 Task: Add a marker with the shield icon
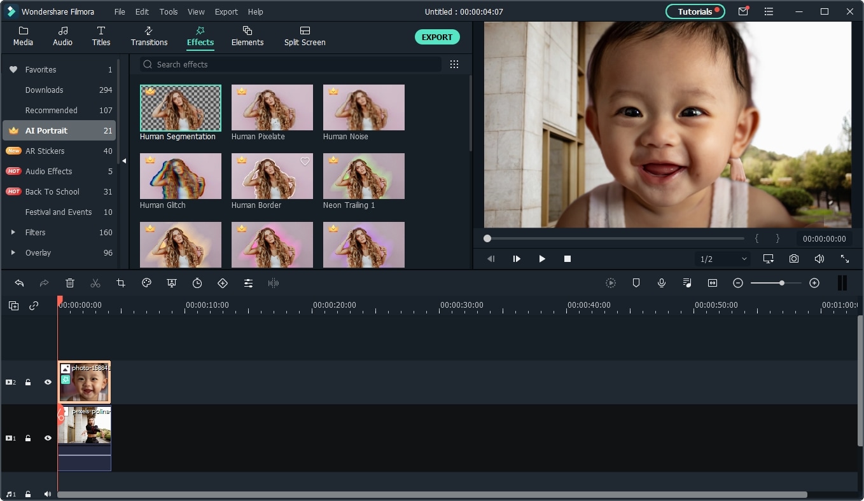[636, 283]
